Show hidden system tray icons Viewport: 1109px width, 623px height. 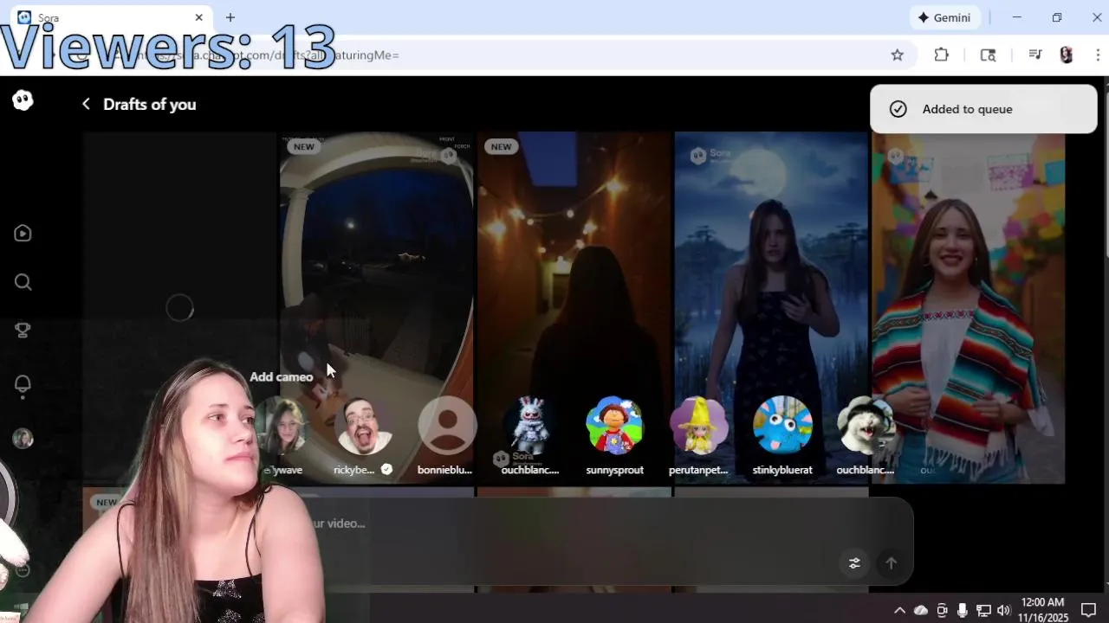click(x=899, y=611)
